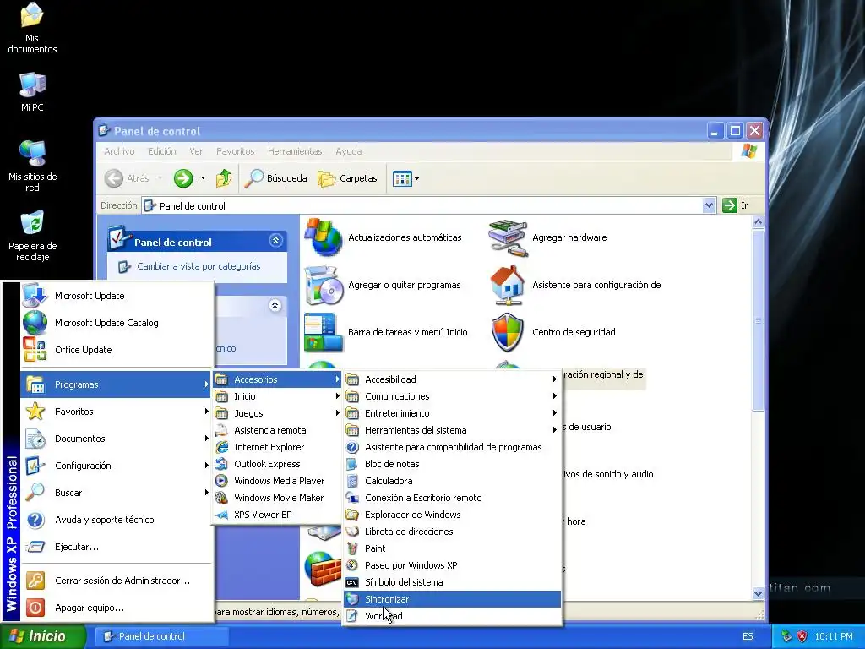Viewport: 865px width, 649px height.
Task: Open Barra de tareas y menú Inicio
Action: click(385, 332)
